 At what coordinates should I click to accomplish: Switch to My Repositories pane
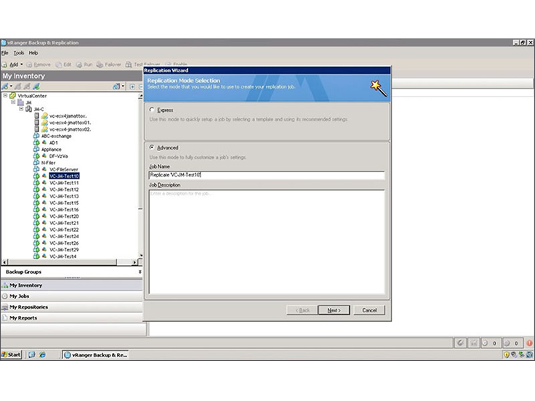[72, 307]
